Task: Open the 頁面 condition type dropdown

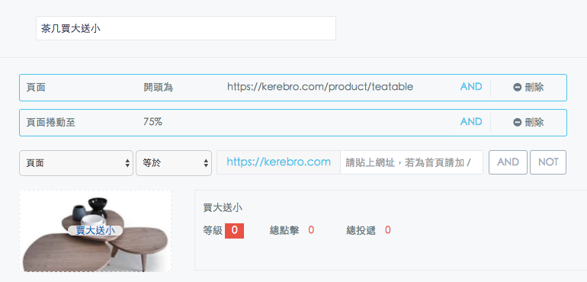Action: (x=76, y=163)
